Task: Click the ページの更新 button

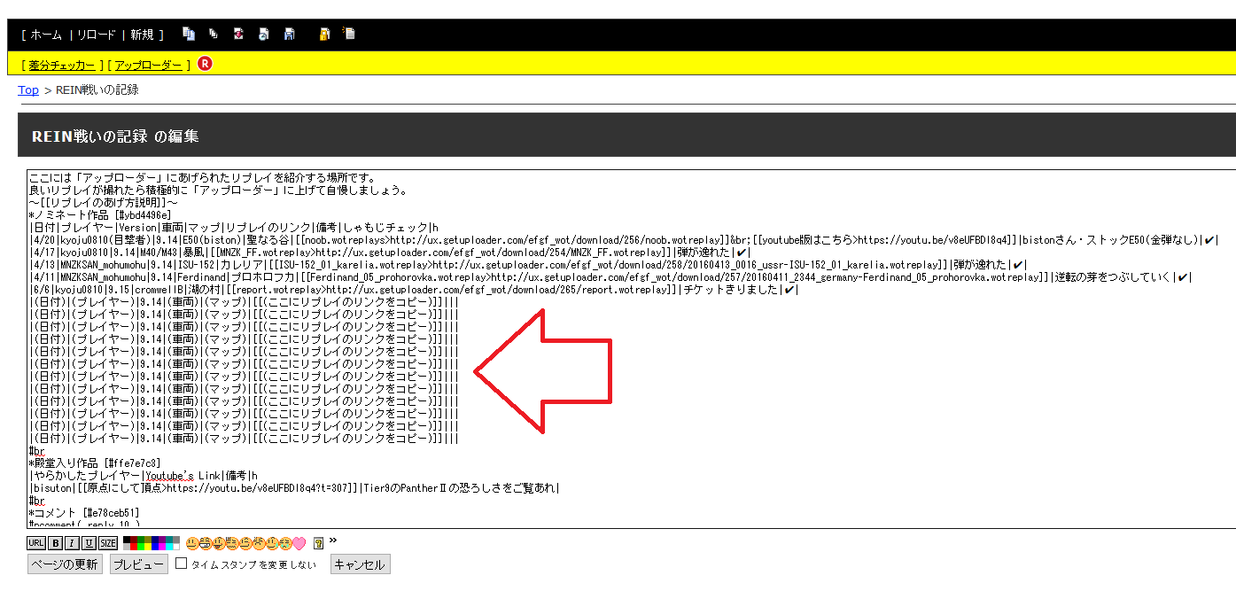Action: 65,564
